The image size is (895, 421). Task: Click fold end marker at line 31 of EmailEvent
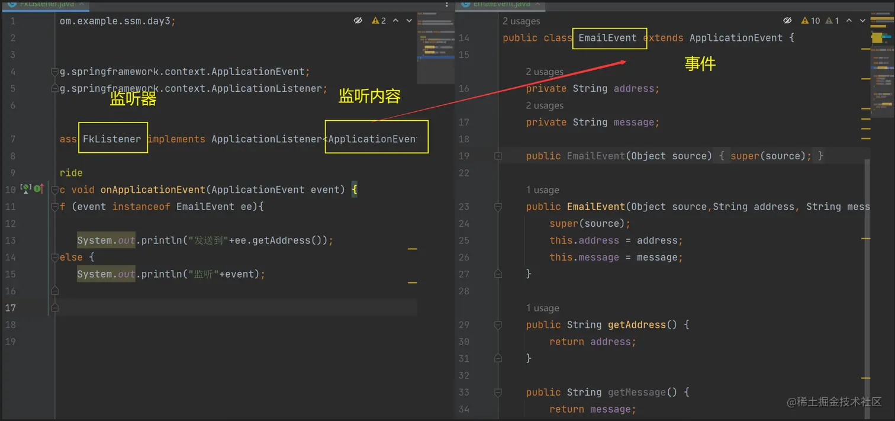[498, 358]
